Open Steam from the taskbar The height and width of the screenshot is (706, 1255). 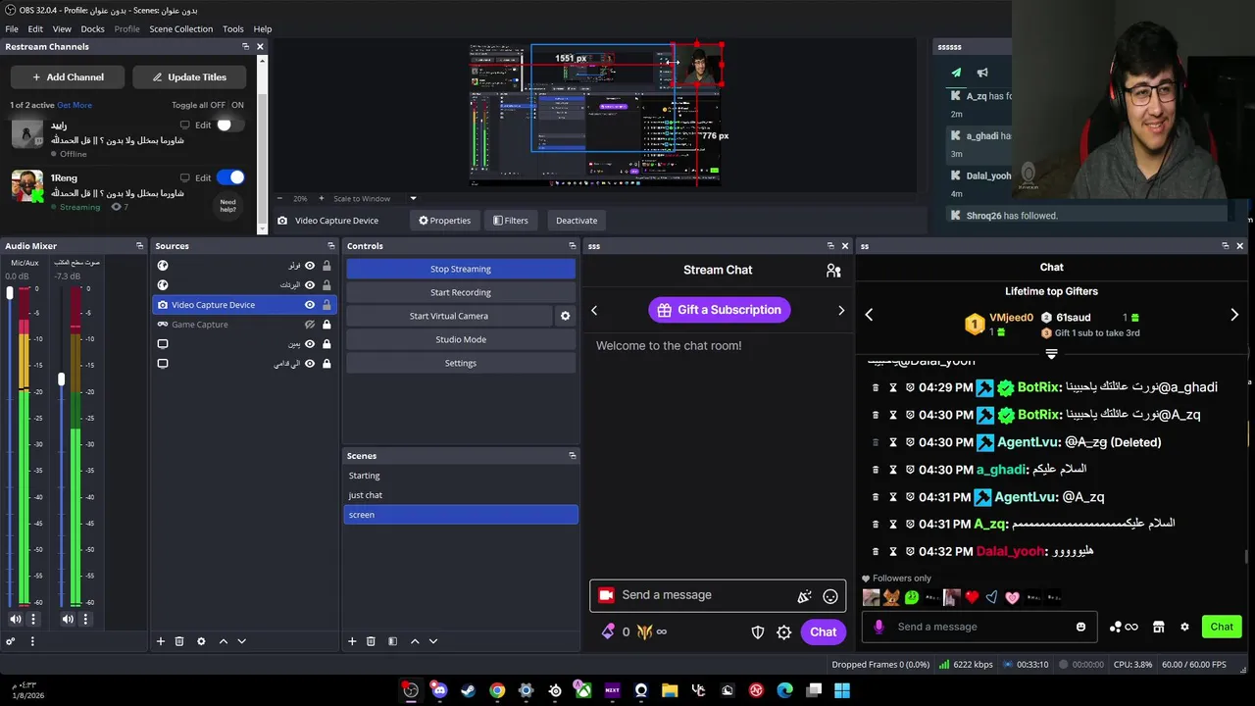coord(468,690)
